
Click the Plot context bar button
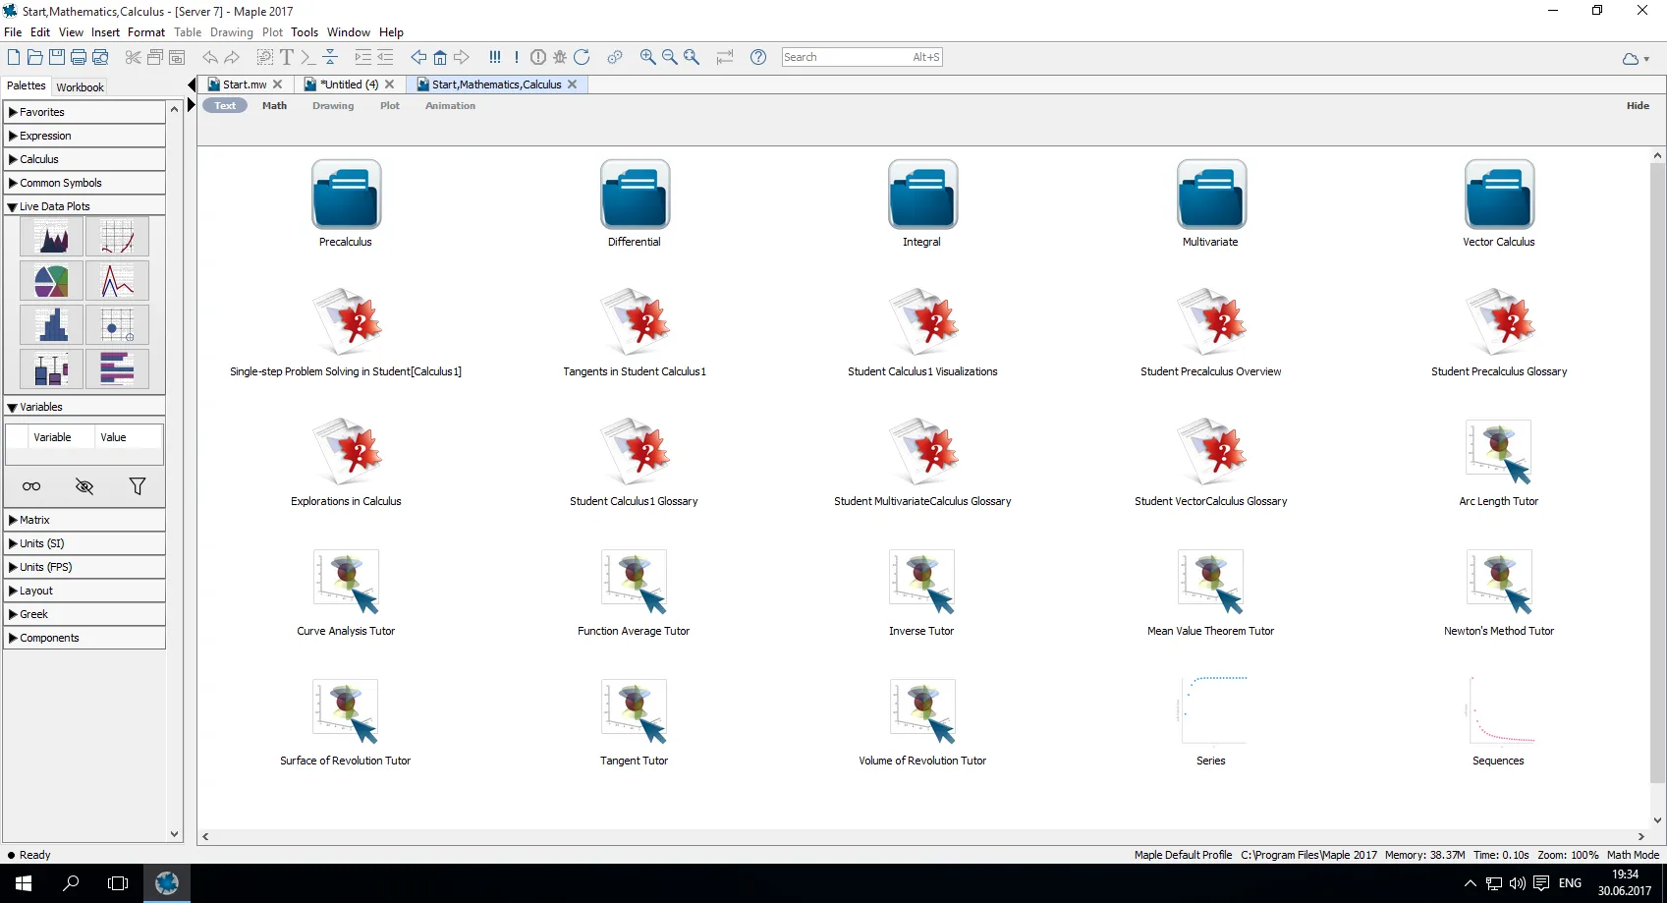[390, 106]
